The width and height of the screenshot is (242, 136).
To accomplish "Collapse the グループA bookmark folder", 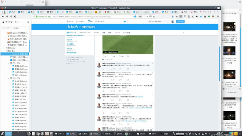I will (x=9, y=63).
